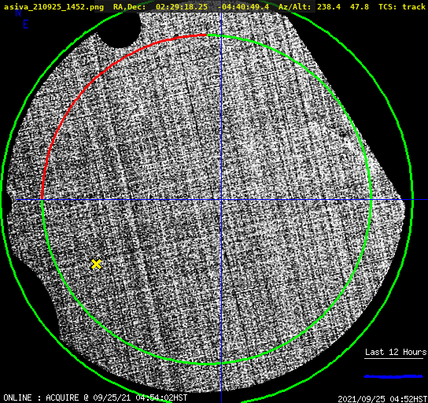Select the -04:40:49.4 declination value
428x403 pixels.
243,7
